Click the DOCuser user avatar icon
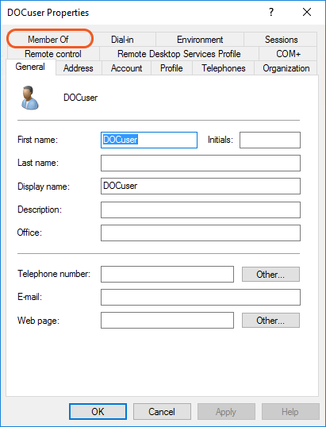Image resolution: width=326 pixels, height=427 pixels. 29,98
